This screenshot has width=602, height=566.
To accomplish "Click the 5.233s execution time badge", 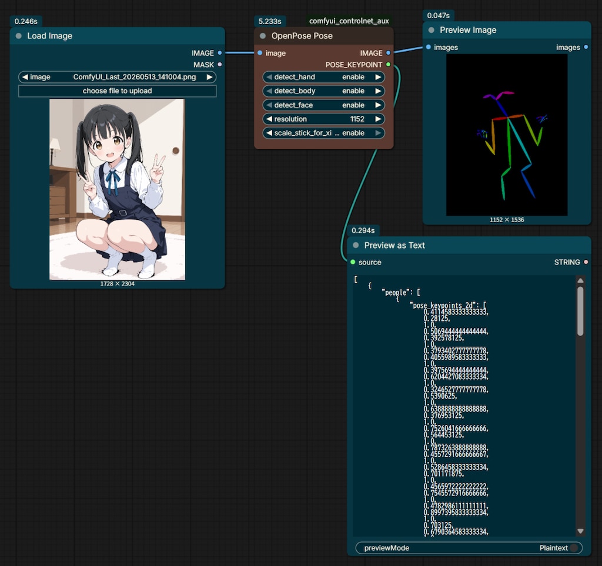I will (x=269, y=21).
